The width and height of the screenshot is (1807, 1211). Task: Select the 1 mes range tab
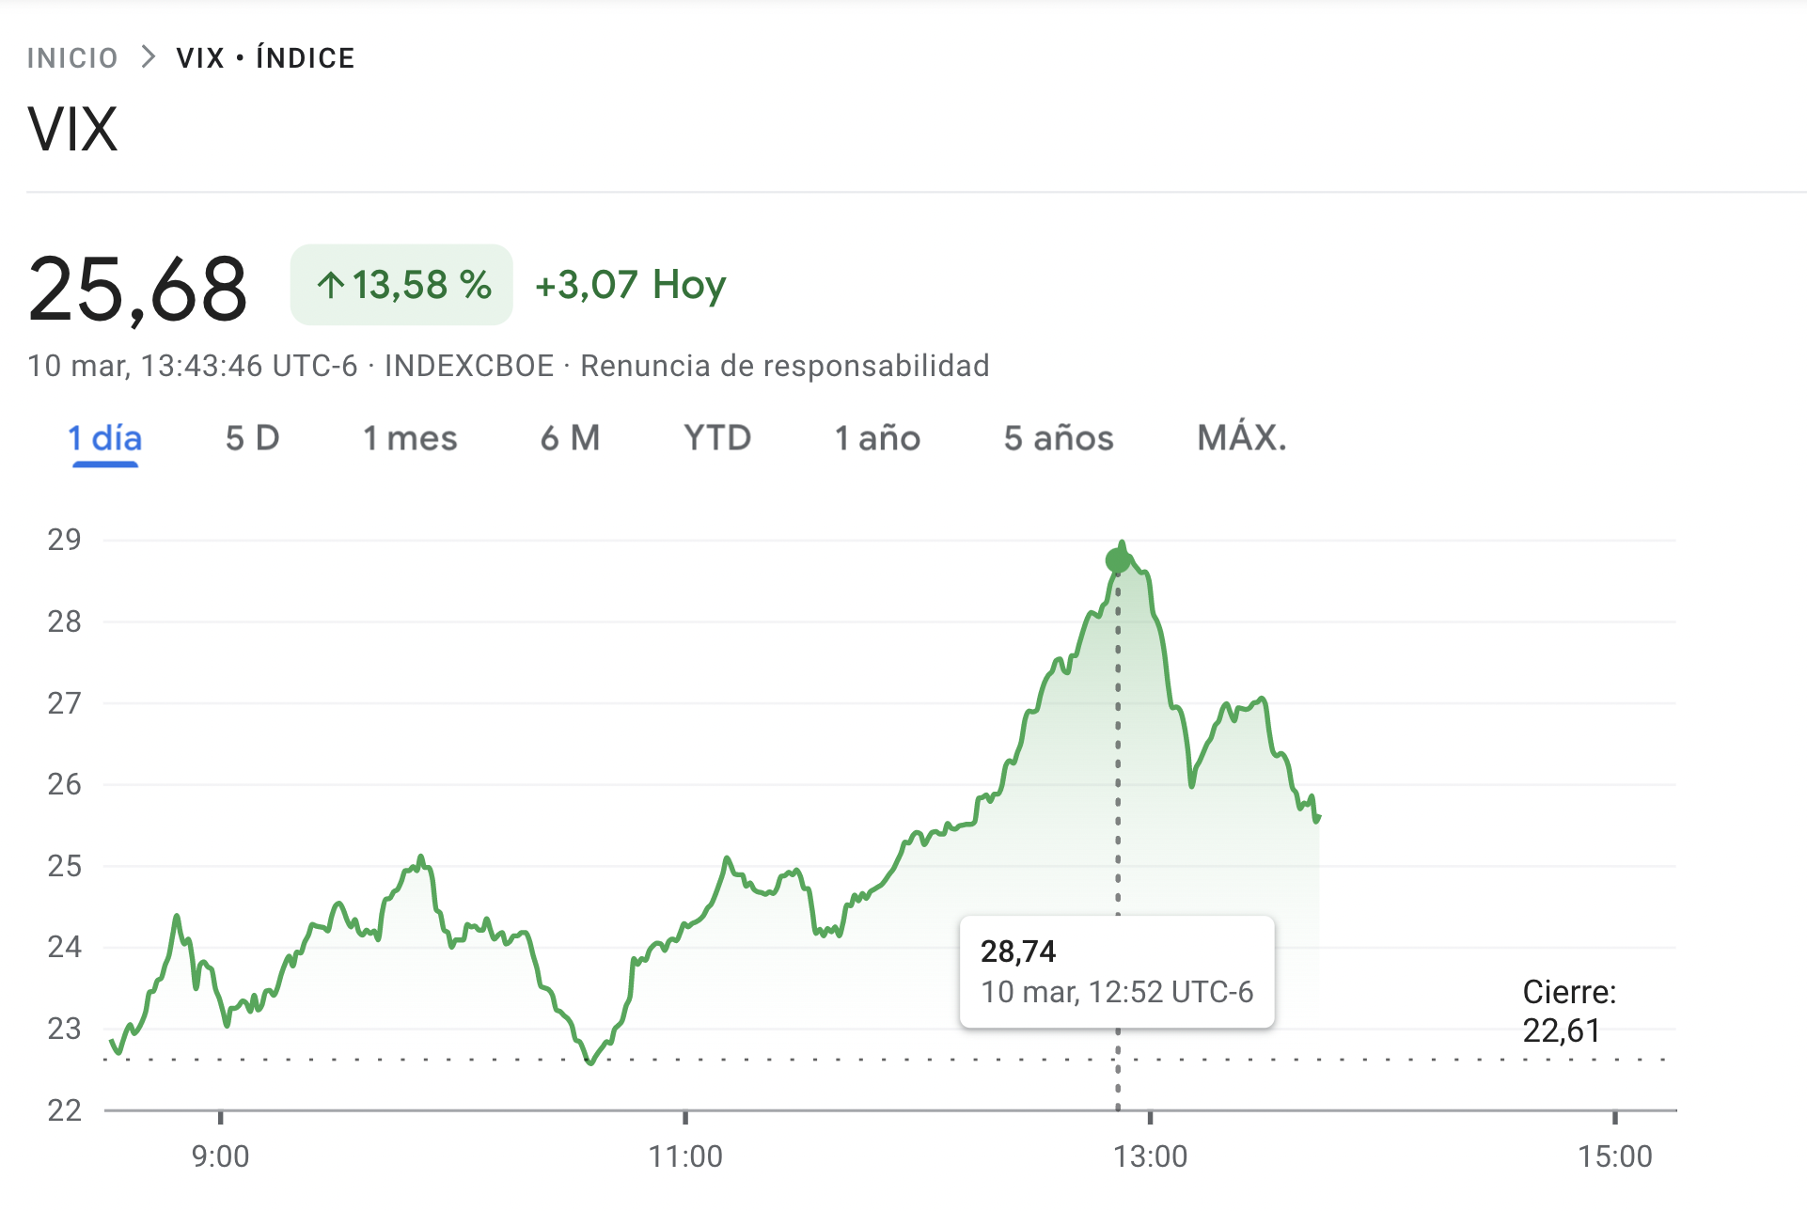(410, 438)
